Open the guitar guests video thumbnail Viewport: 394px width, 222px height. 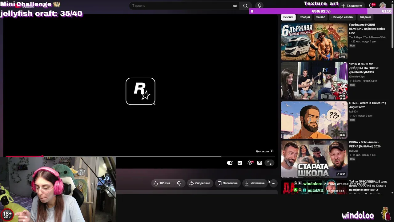314,81
